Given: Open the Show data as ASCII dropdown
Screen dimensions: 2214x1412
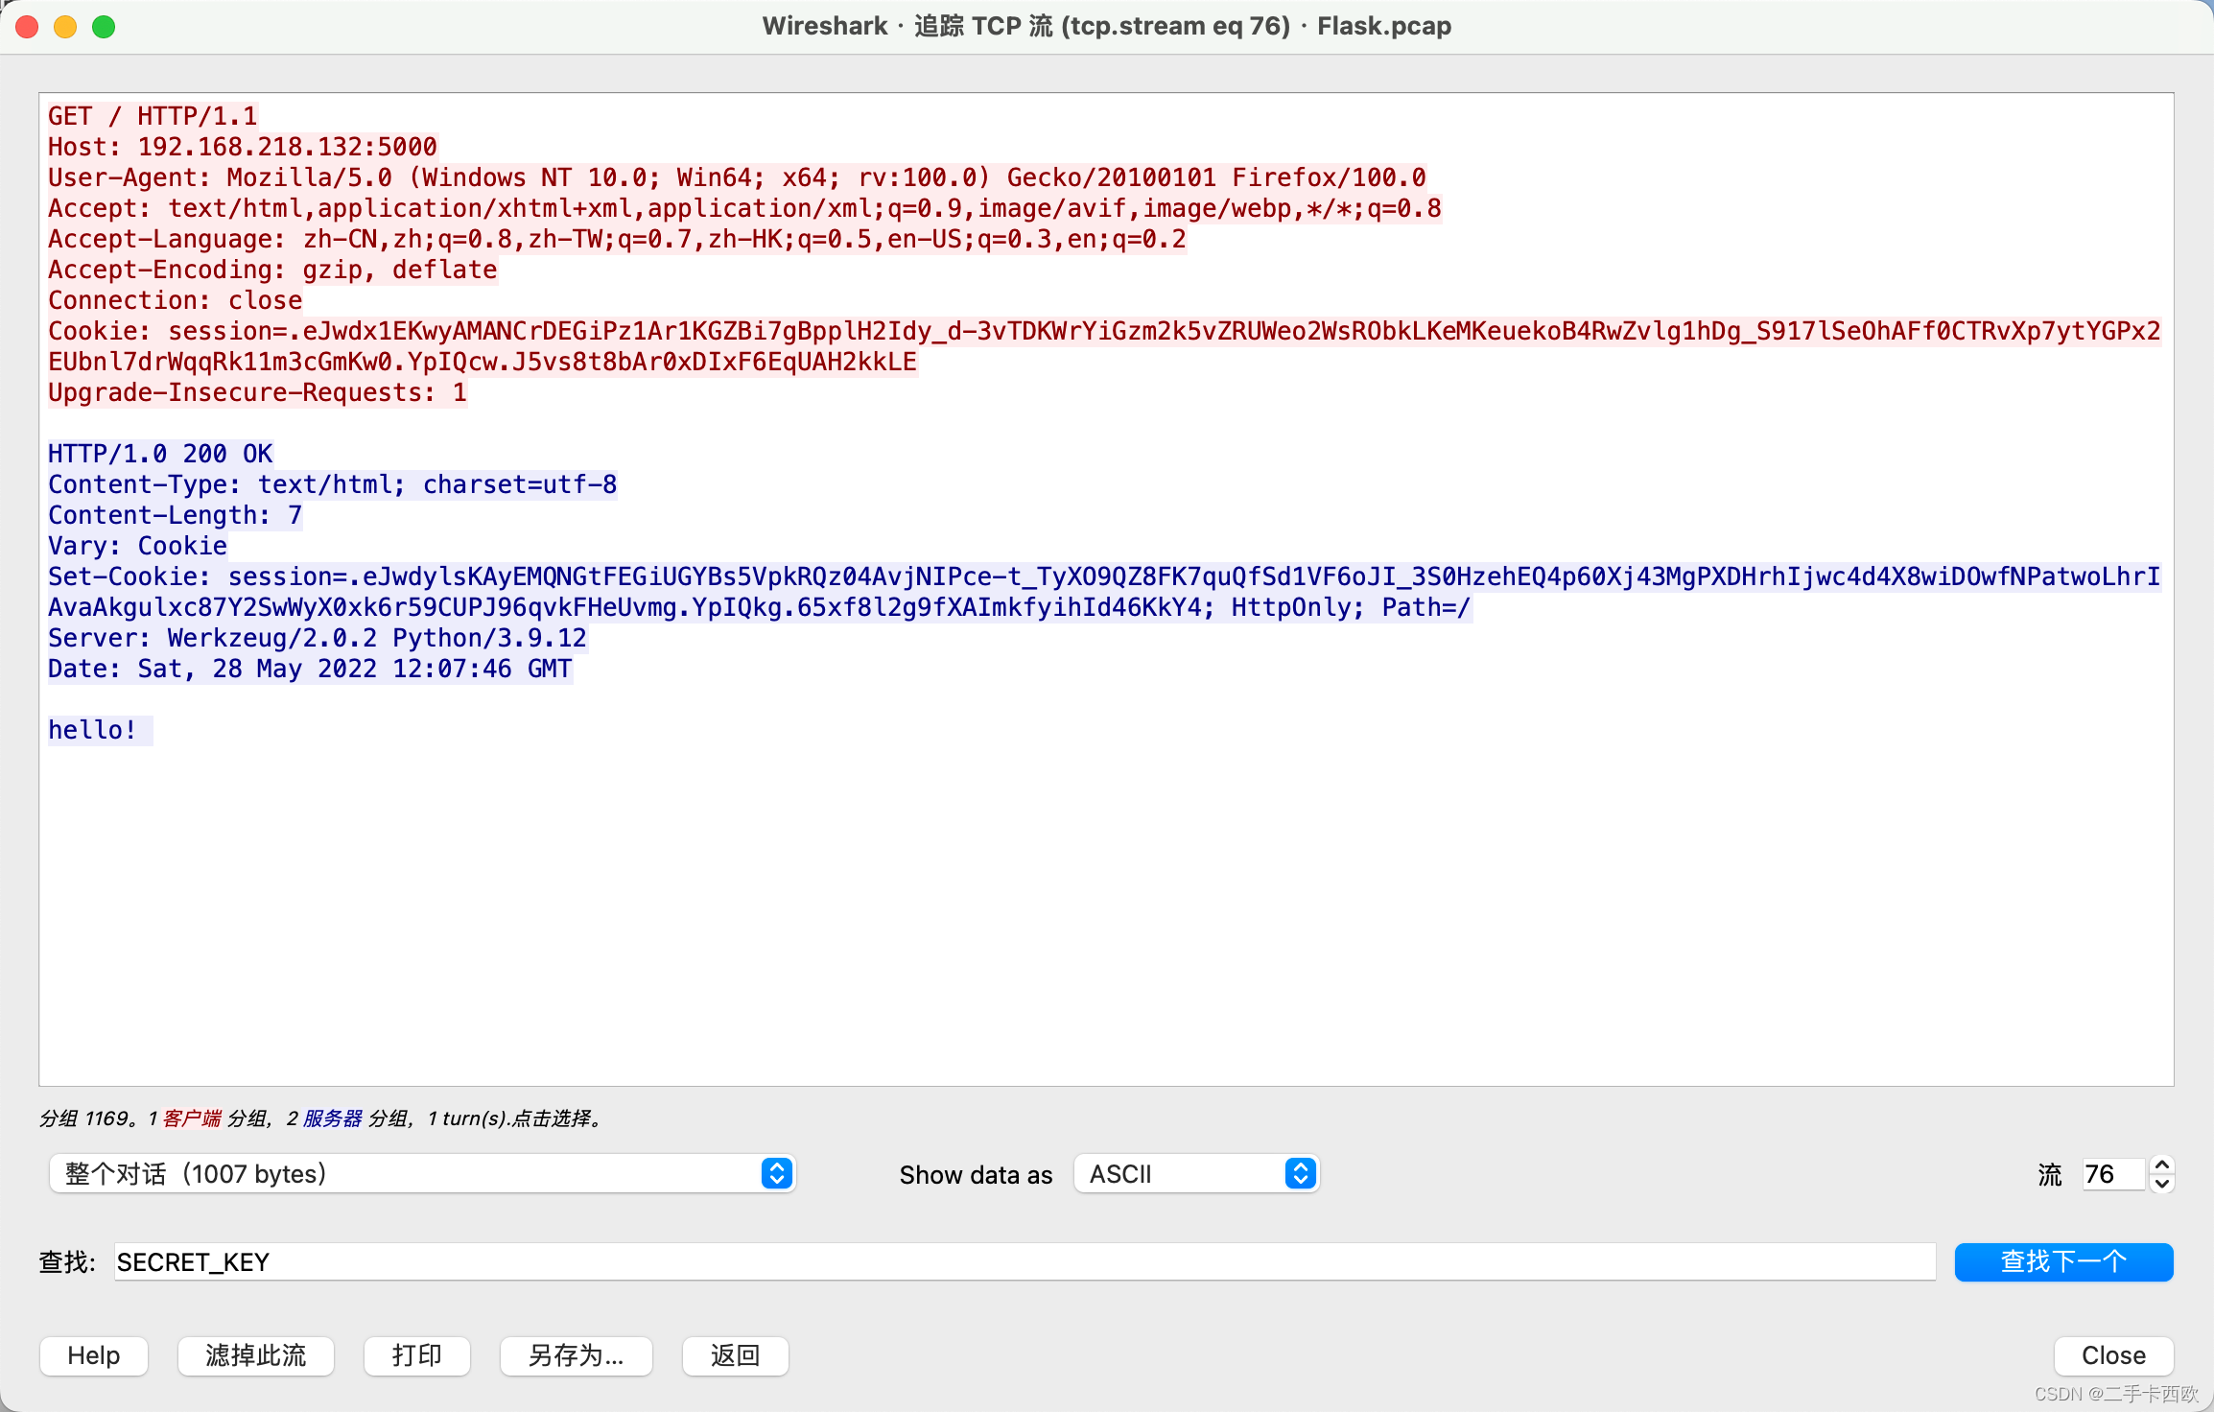Looking at the screenshot, I should pyautogui.click(x=1195, y=1173).
